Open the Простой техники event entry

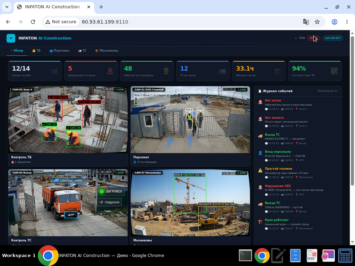[298, 173]
